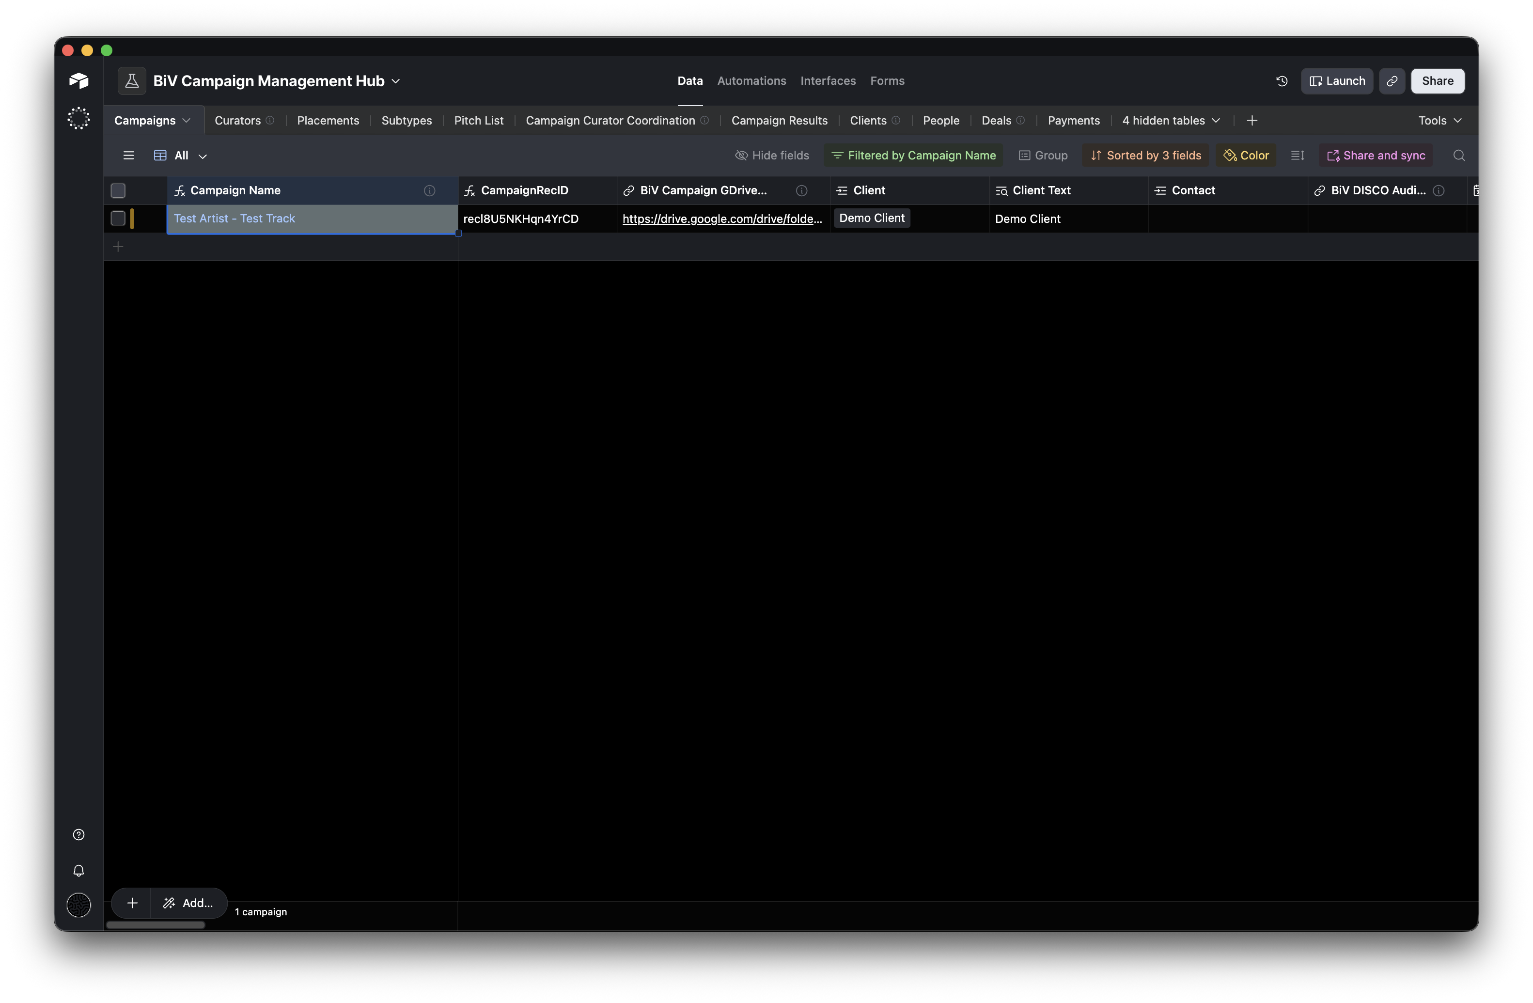Open the view sidebar hamburger icon

(x=129, y=155)
